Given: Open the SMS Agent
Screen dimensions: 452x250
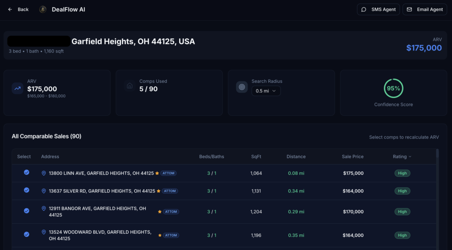Looking at the screenshot, I should [x=378, y=9].
